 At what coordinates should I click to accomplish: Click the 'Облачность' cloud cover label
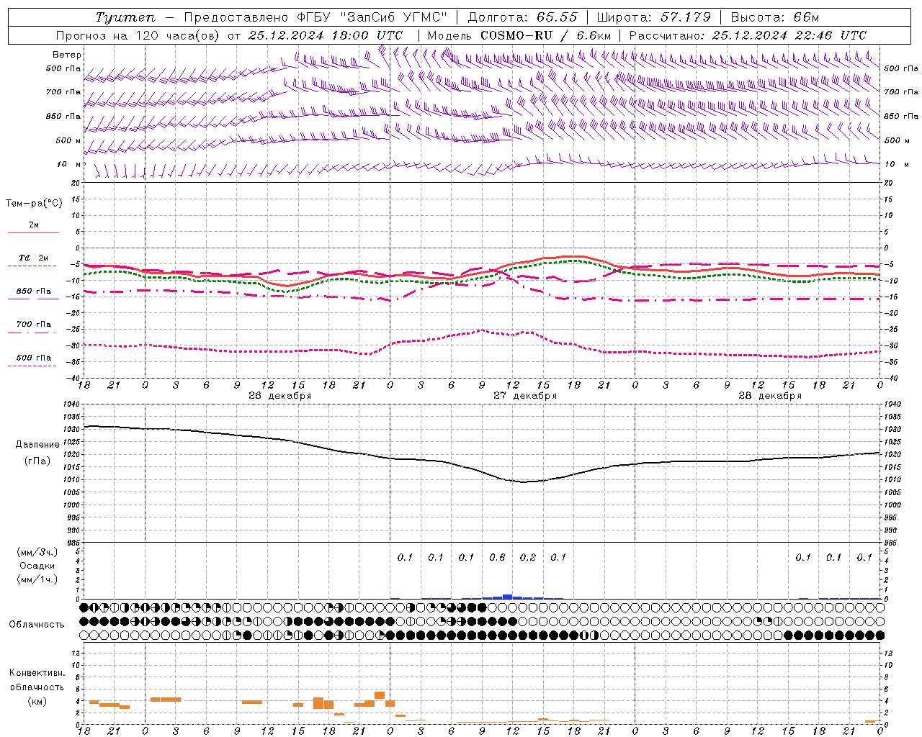click(37, 625)
